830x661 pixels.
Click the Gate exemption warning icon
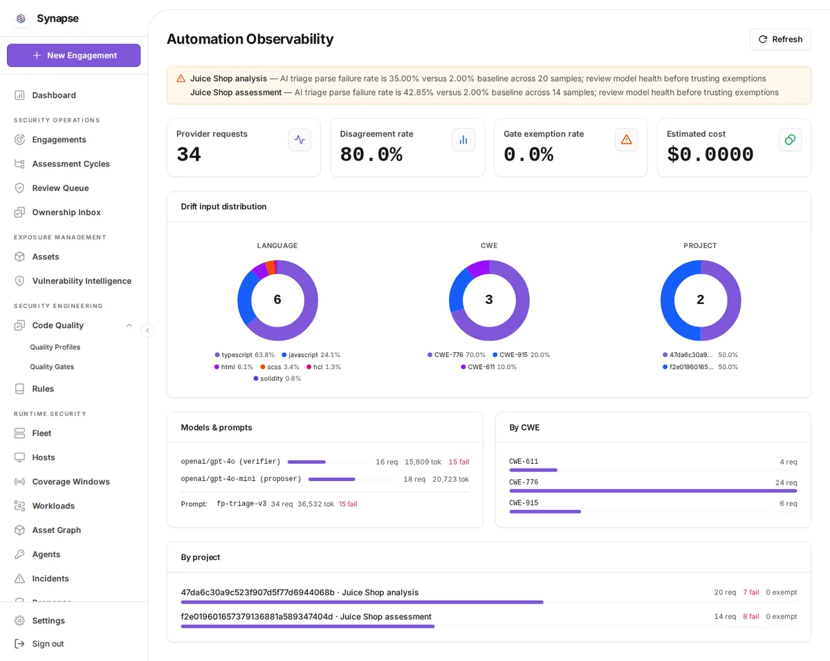(x=627, y=139)
